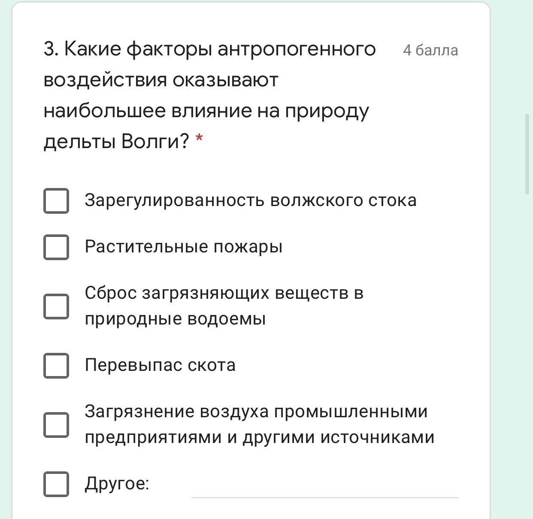Click the 4 балла points label
The image size is (533, 519).
pyautogui.click(x=430, y=50)
